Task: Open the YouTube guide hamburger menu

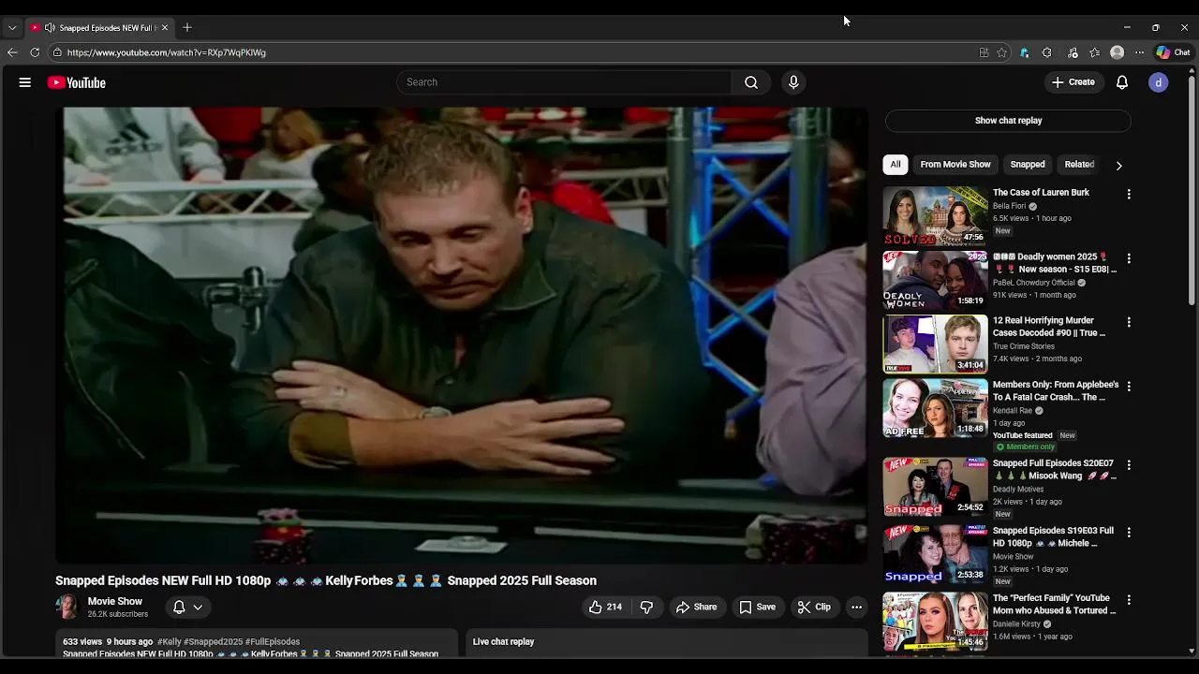Action: click(25, 82)
